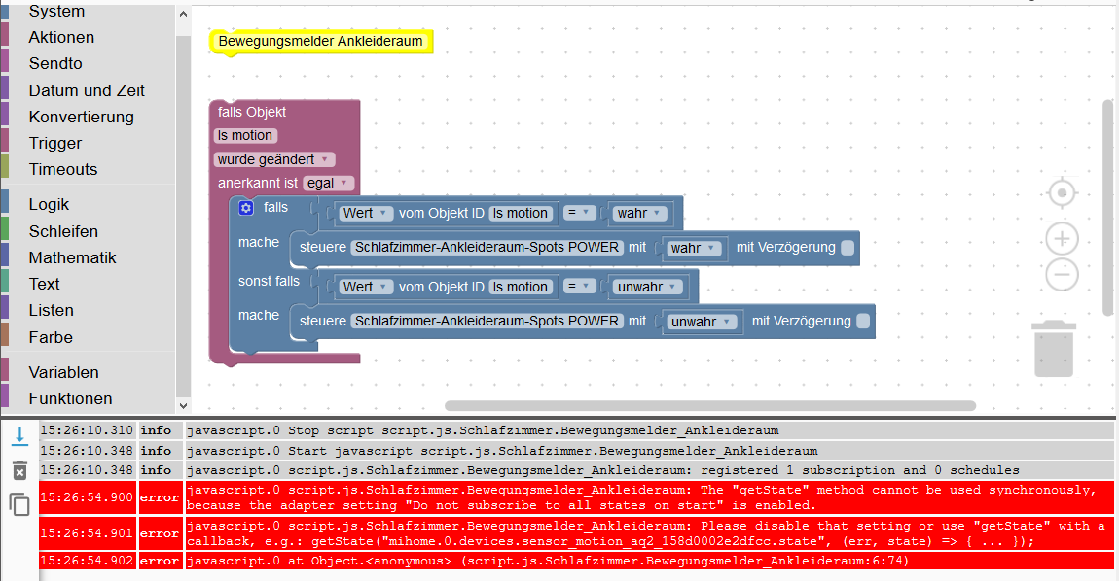Open the System block category
This screenshot has height=581, width=1119.
[x=56, y=11]
